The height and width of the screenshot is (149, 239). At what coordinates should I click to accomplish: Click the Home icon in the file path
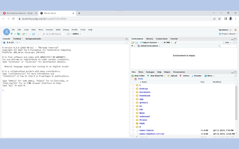(x=136, y=79)
